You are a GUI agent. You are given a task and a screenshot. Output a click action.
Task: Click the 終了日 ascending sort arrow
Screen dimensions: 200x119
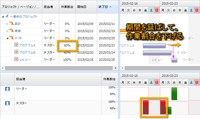pyautogui.click(x=111, y=7)
